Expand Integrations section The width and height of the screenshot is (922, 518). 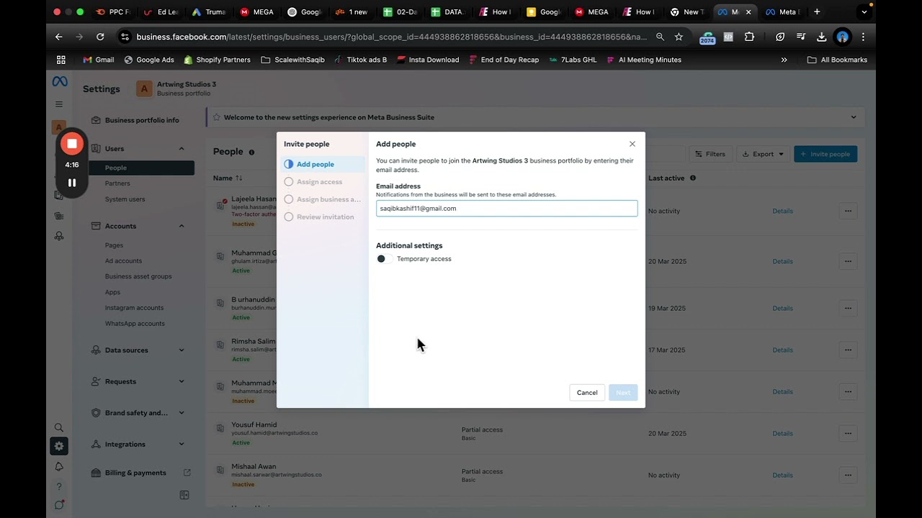coord(182,444)
